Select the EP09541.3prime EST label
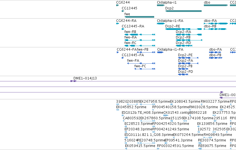The height and width of the screenshot is (150, 236). click(x=179, y=140)
